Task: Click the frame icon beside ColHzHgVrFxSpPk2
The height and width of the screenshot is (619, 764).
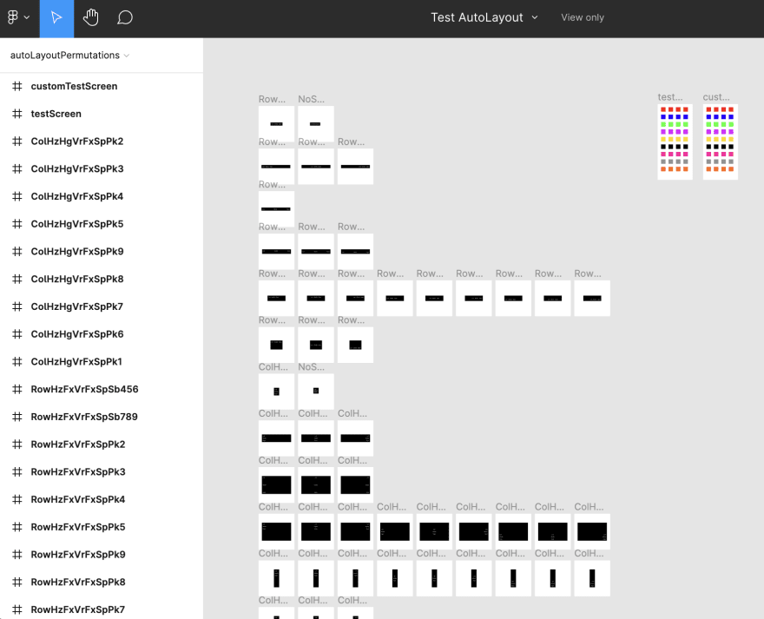Action: coord(17,142)
